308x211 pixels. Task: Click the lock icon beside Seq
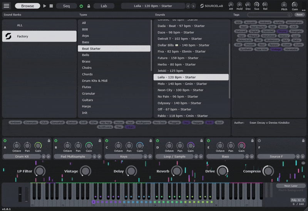coord(89,6)
